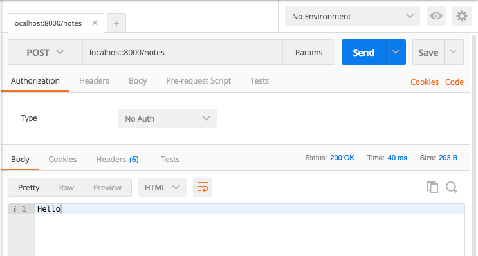Image resolution: width=478 pixels, height=256 pixels.
Task: Toggle line wrap in response body
Action: click(203, 187)
